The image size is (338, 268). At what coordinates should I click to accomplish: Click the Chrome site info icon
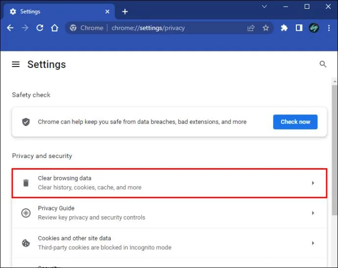[x=73, y=28]
